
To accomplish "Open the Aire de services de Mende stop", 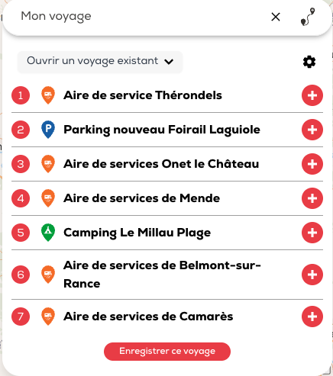I will pos(142,198).
